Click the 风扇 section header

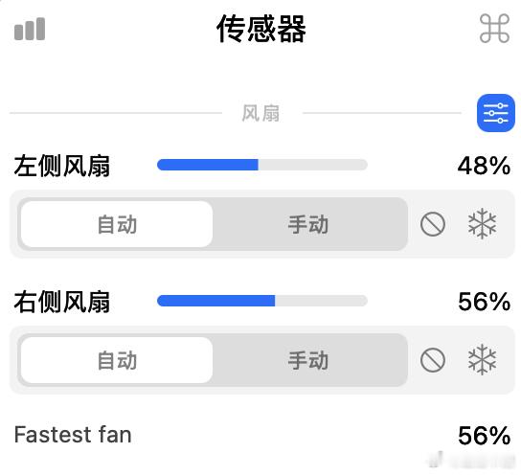click(260, 113)
